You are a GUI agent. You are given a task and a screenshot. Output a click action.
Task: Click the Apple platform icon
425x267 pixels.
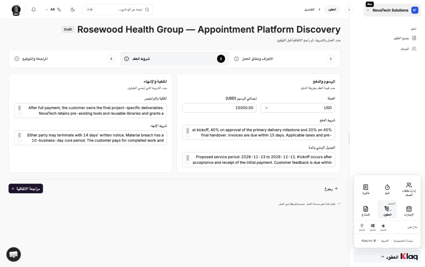click(x=383, y=226)
